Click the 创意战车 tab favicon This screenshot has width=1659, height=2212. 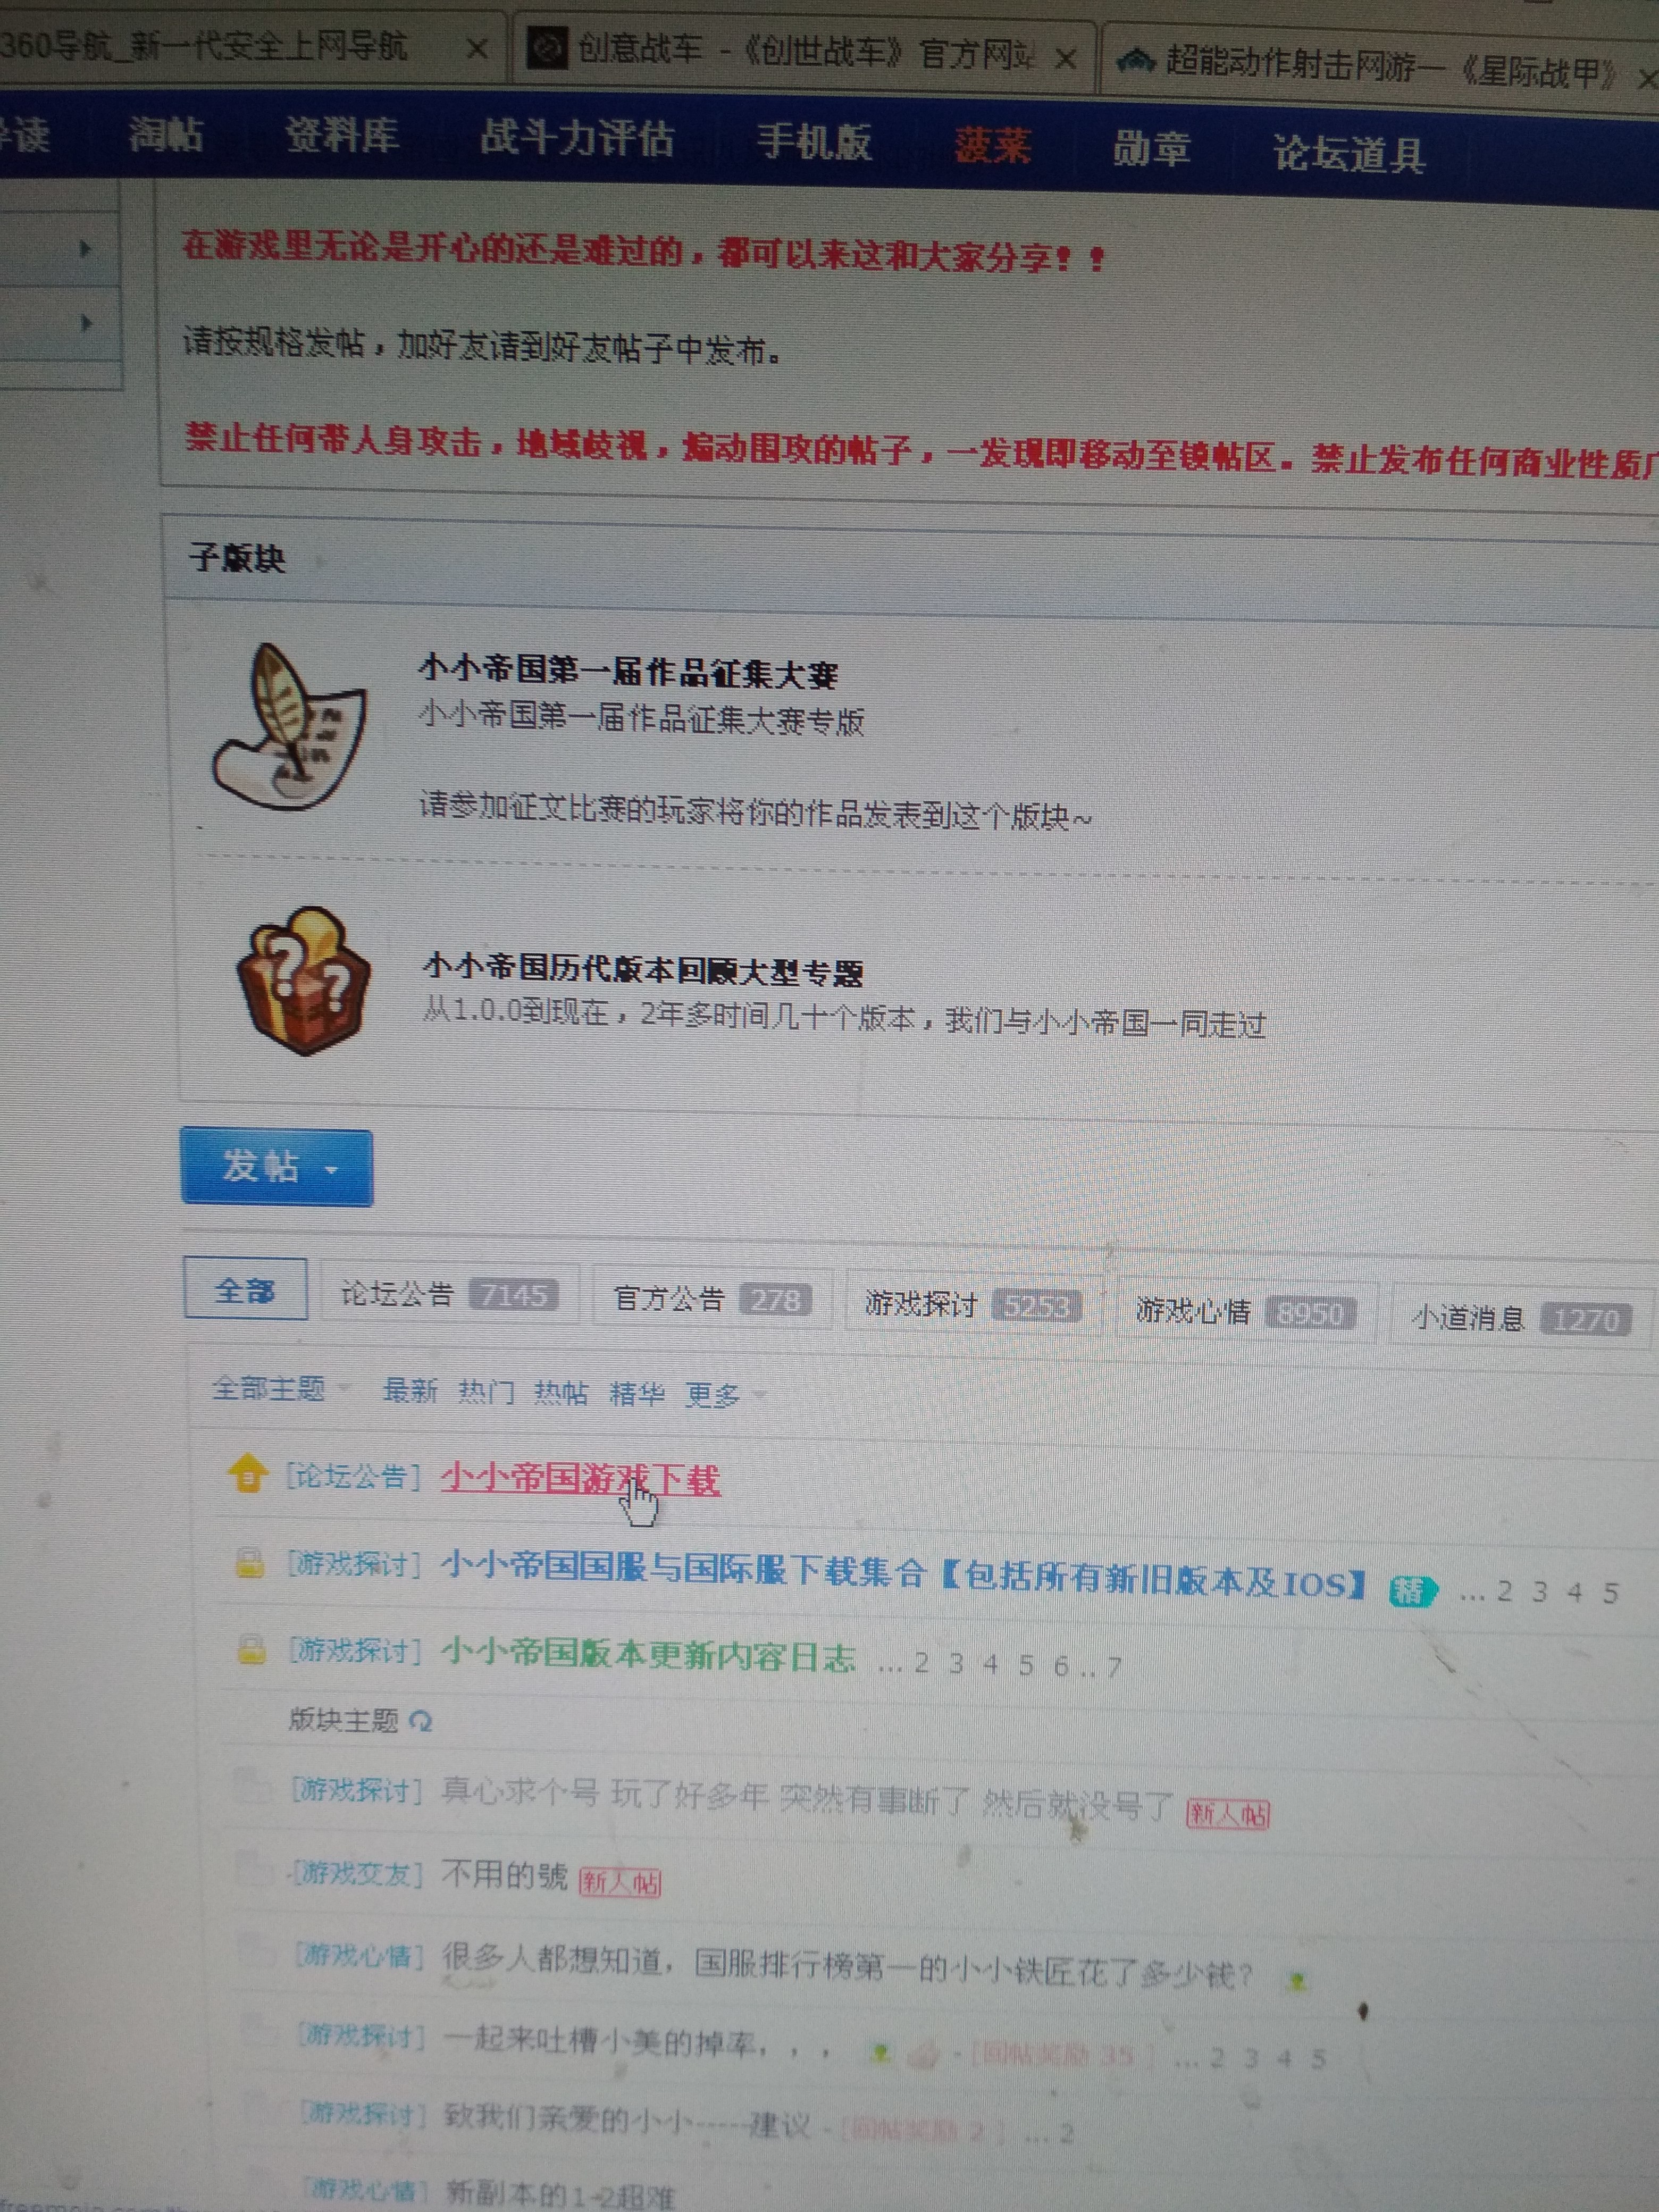[546, 47]
